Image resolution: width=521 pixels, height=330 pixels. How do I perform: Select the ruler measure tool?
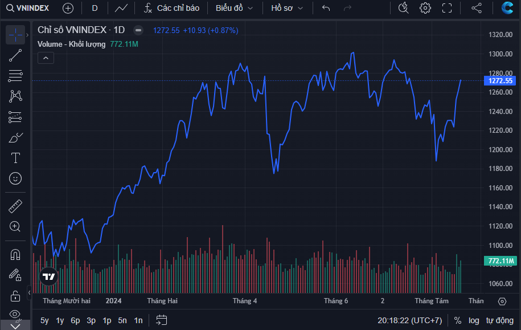15,206
